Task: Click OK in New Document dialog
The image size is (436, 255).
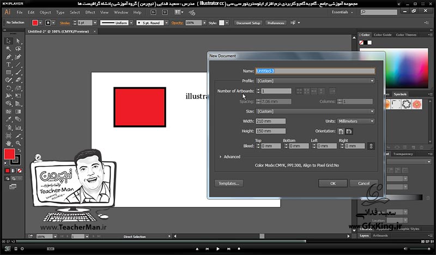Action: coord(333,184)
